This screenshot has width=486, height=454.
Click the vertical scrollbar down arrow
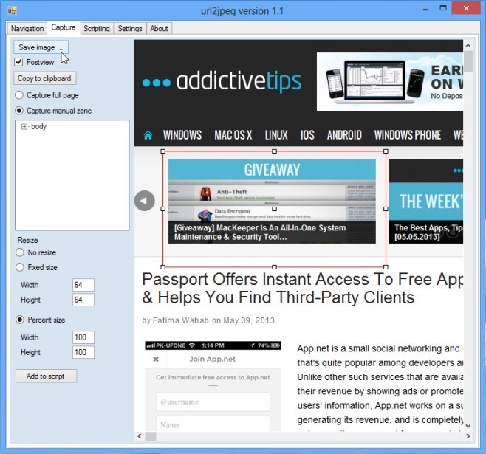click(468, 426)
